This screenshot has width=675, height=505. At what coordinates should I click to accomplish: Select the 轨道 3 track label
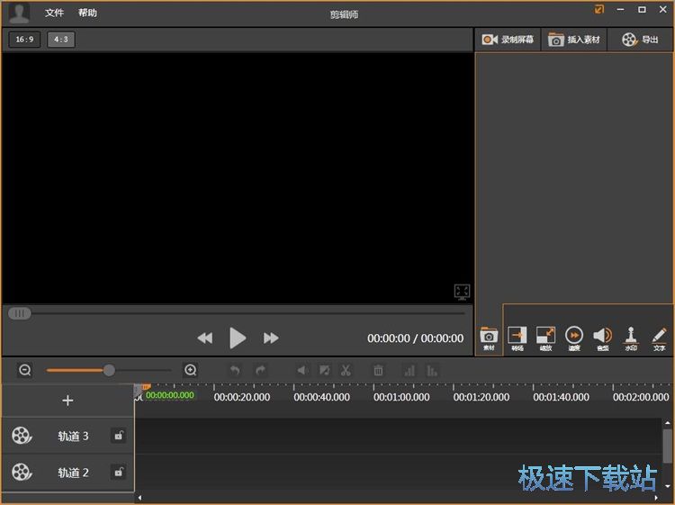[x=73, y=436]
